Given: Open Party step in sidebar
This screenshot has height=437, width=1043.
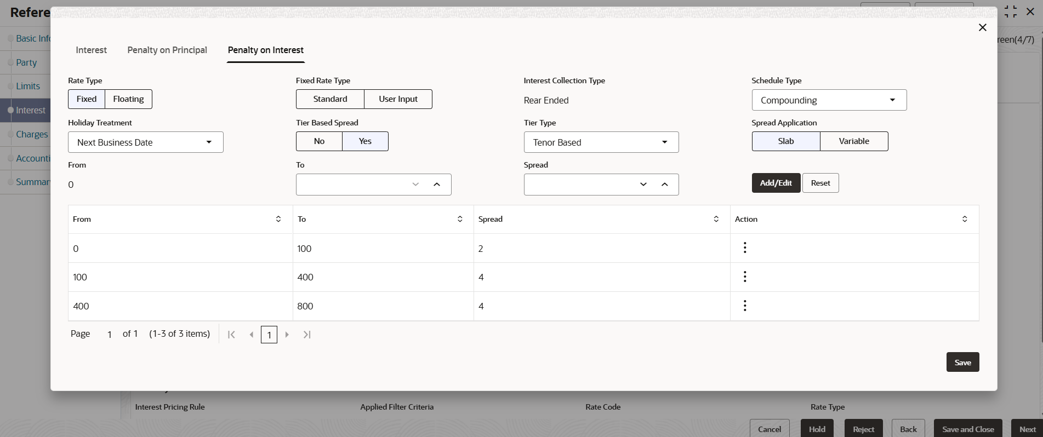Looking at the screenshot, I should tap(26, 62).
